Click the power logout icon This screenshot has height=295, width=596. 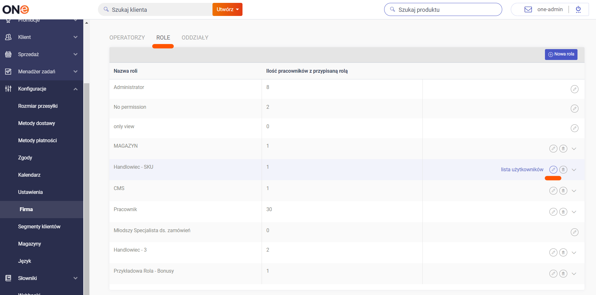coord(578,10)
